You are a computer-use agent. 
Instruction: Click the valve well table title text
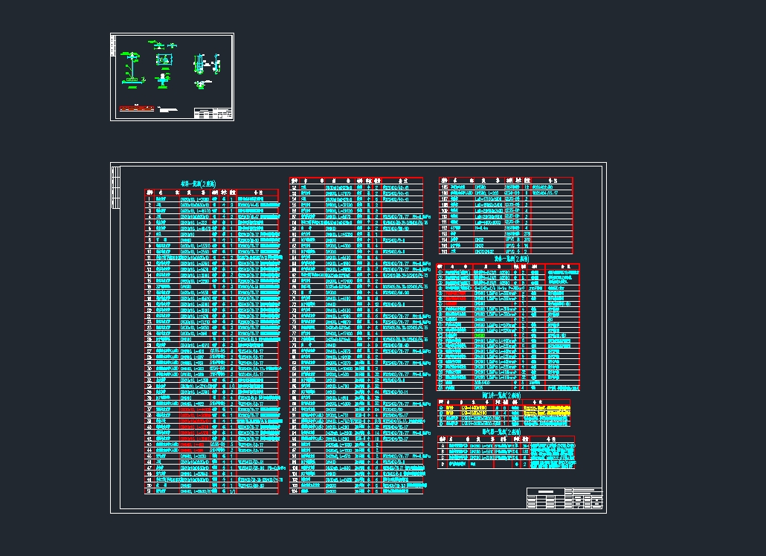502,395
